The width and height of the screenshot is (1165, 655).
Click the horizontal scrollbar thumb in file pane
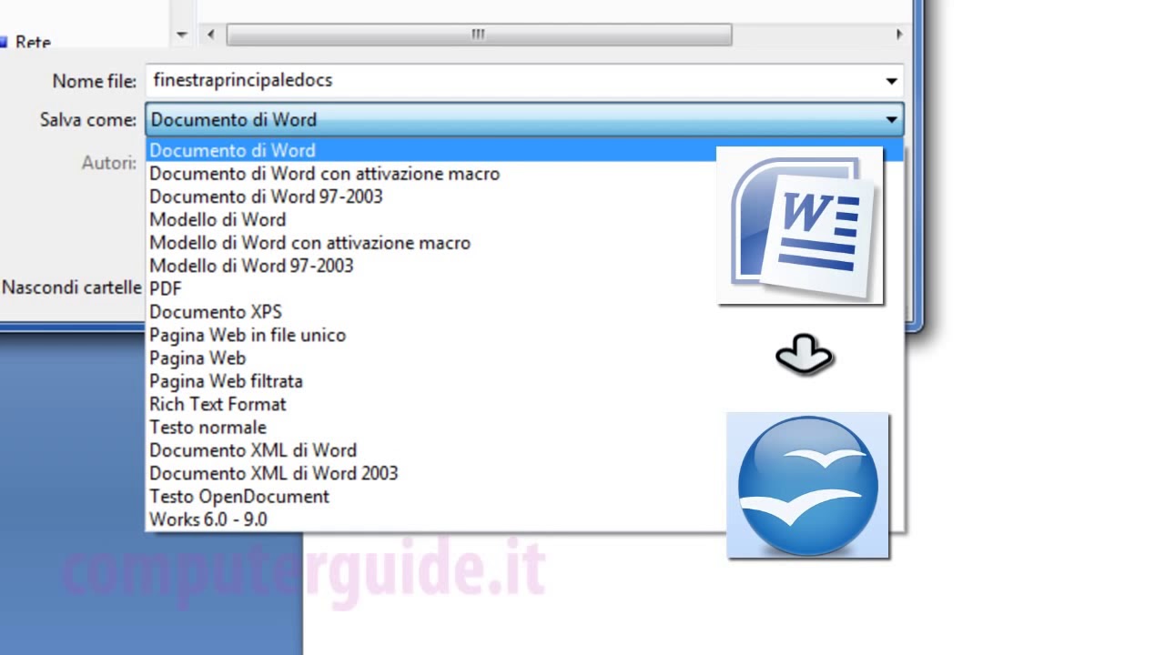pyautogui.click(x=479, y=35)
